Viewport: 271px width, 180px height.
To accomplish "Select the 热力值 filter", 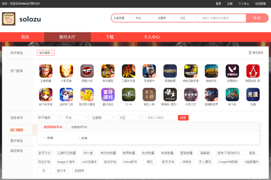I will pos(88,153).
